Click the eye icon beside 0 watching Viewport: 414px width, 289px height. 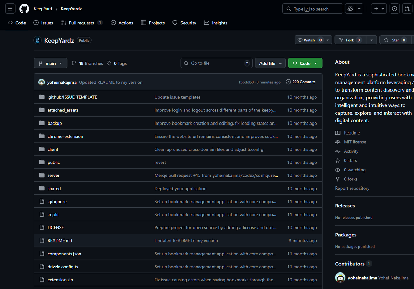(338, 170)
